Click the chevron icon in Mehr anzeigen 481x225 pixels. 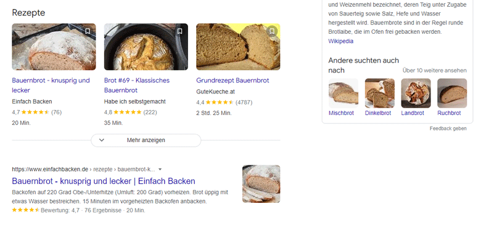click(x=102, y=140)
